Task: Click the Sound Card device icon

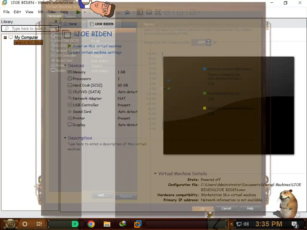Action: point(70,111)
